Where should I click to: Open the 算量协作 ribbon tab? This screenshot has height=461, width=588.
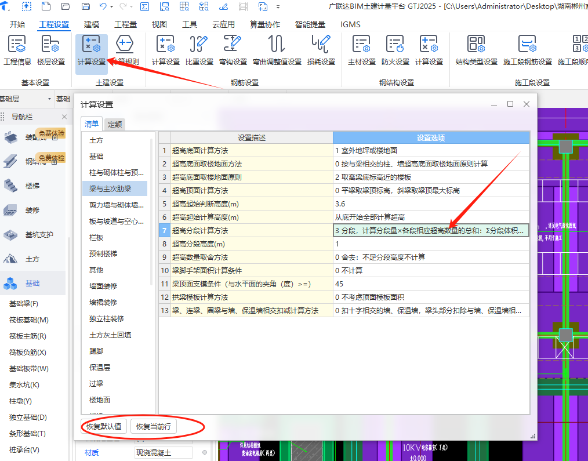coord(265,24)
